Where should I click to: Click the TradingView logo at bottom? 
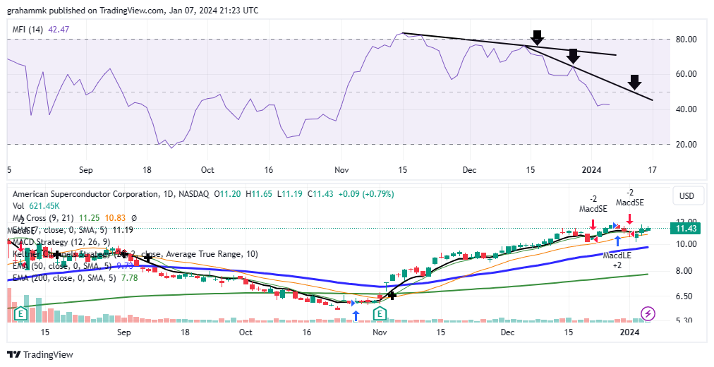tap(40, 355)
